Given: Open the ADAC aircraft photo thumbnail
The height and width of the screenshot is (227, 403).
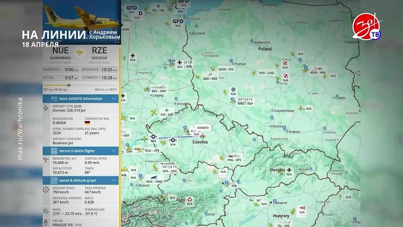Looking at the screenshot, I should click(81, 21).
